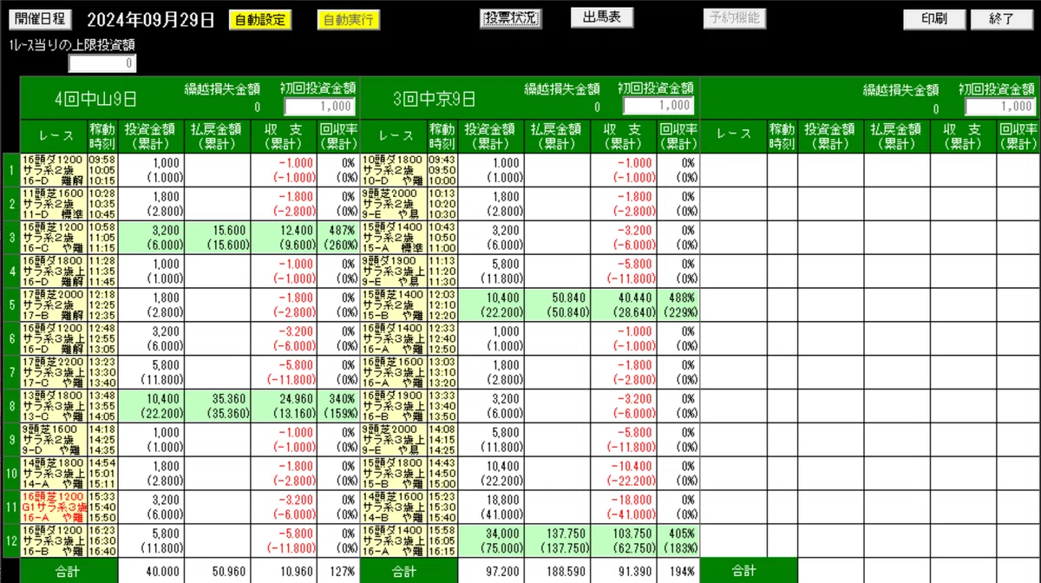Click Chukyo race 8 cell 16頭ダ1900

tap(394, 406)
